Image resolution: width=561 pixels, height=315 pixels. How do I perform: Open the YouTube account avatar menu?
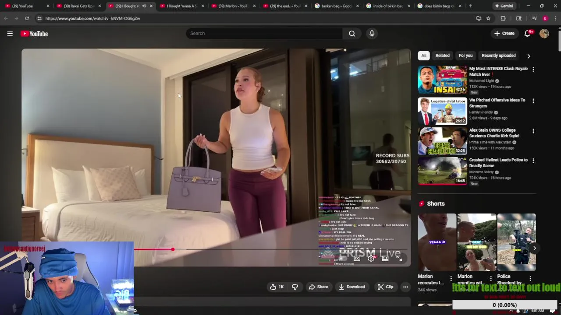[544, 34]
